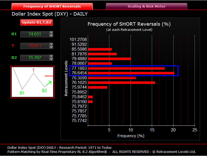
Task: Increase the T value with up arrow
Action: point(51,44)
